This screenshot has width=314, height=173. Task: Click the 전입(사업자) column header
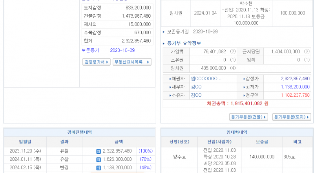[x=219, y=142]
